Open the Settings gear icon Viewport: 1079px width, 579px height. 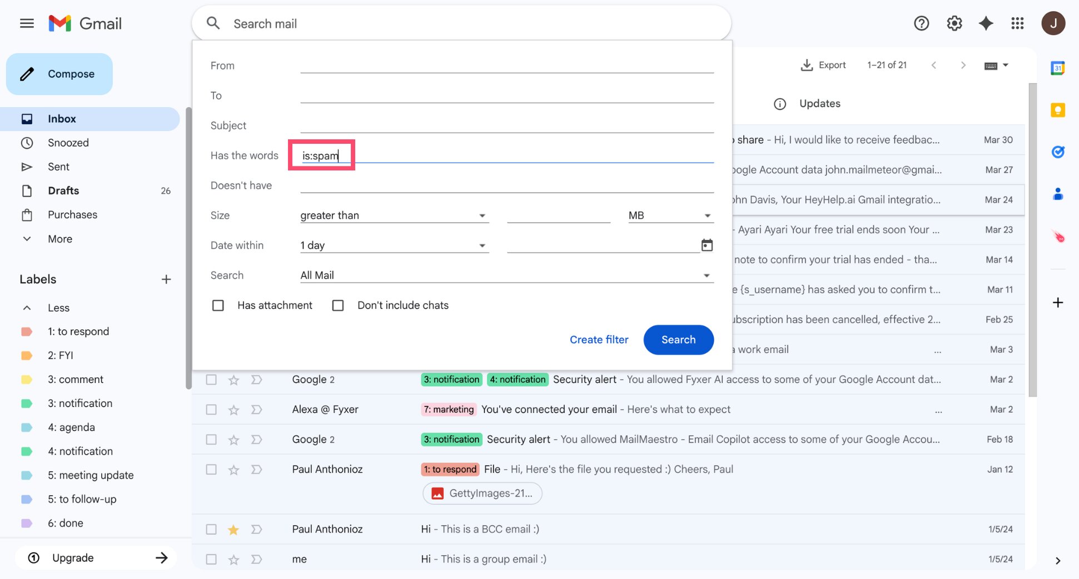[x=954, y=23]
